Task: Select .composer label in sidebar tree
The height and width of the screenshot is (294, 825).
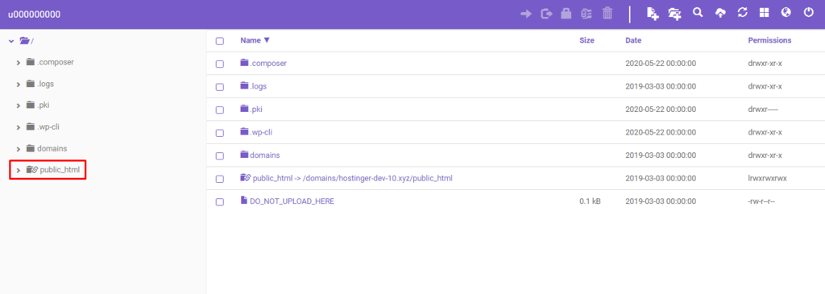Action: tap(56, 62)
